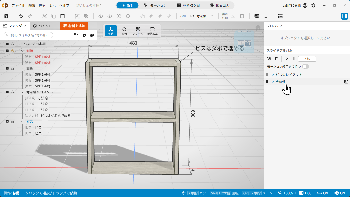The image size is (350, 197).
Task: Click the overlapping squares icon before 追加
Action: coord(169,16)
